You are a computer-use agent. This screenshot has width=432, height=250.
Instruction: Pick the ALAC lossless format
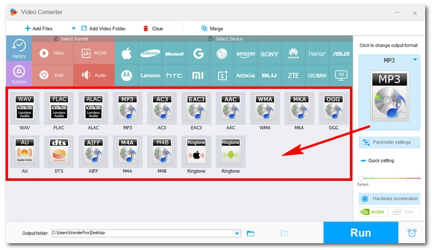tap(93, 108)
